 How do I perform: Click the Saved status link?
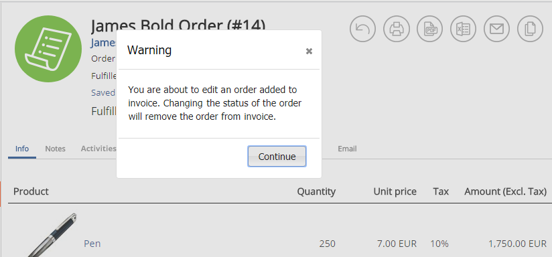tap(103, 93)
